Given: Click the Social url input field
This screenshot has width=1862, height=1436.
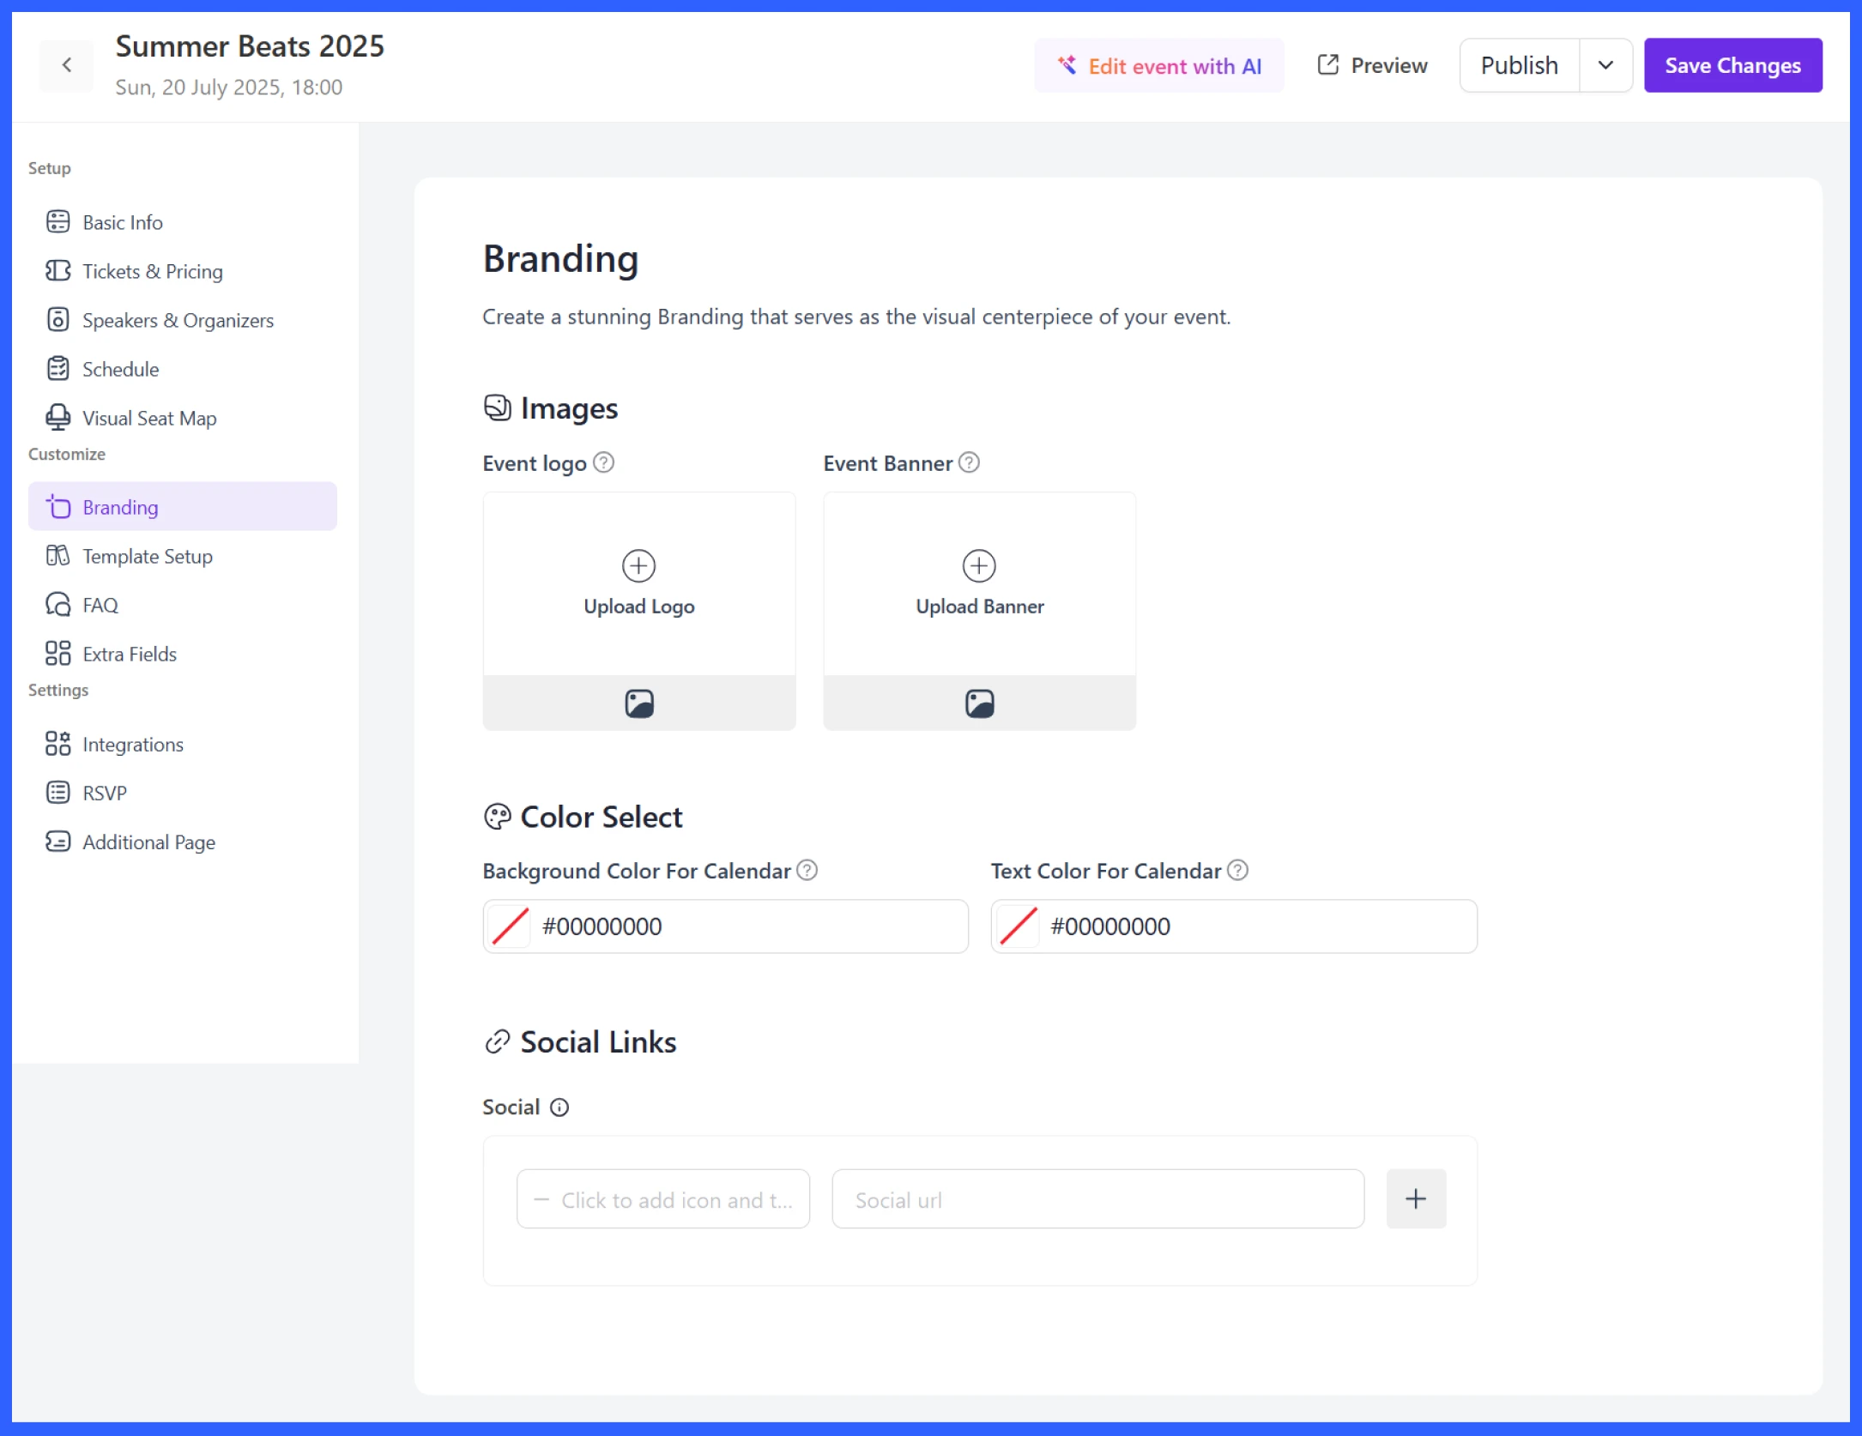Looking at the screenshot, I should click(1098, 1199).
